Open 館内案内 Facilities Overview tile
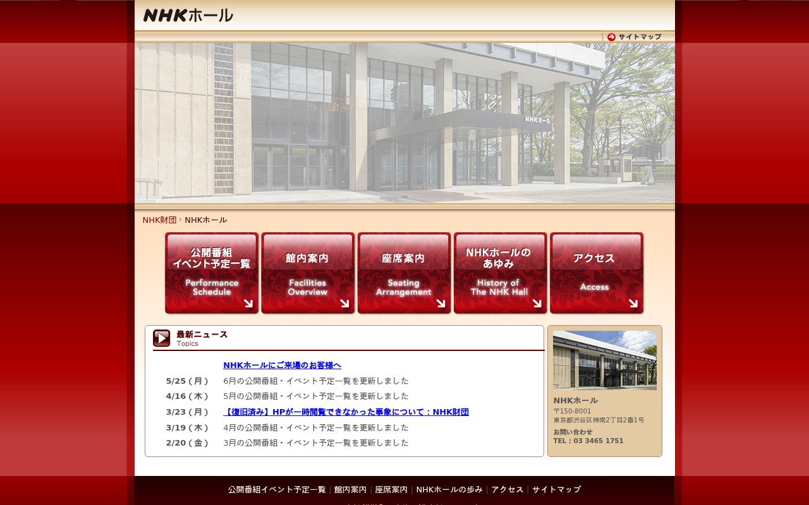This screenshot has height=505, width=809. tap(308, 273)
